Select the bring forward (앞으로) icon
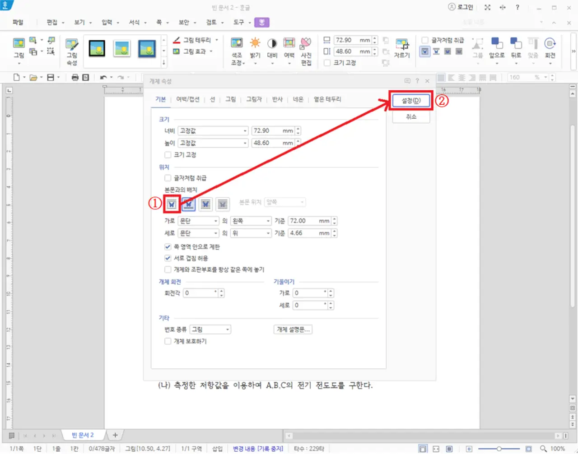Screen dimensions: 578x454 pos(497,47)
